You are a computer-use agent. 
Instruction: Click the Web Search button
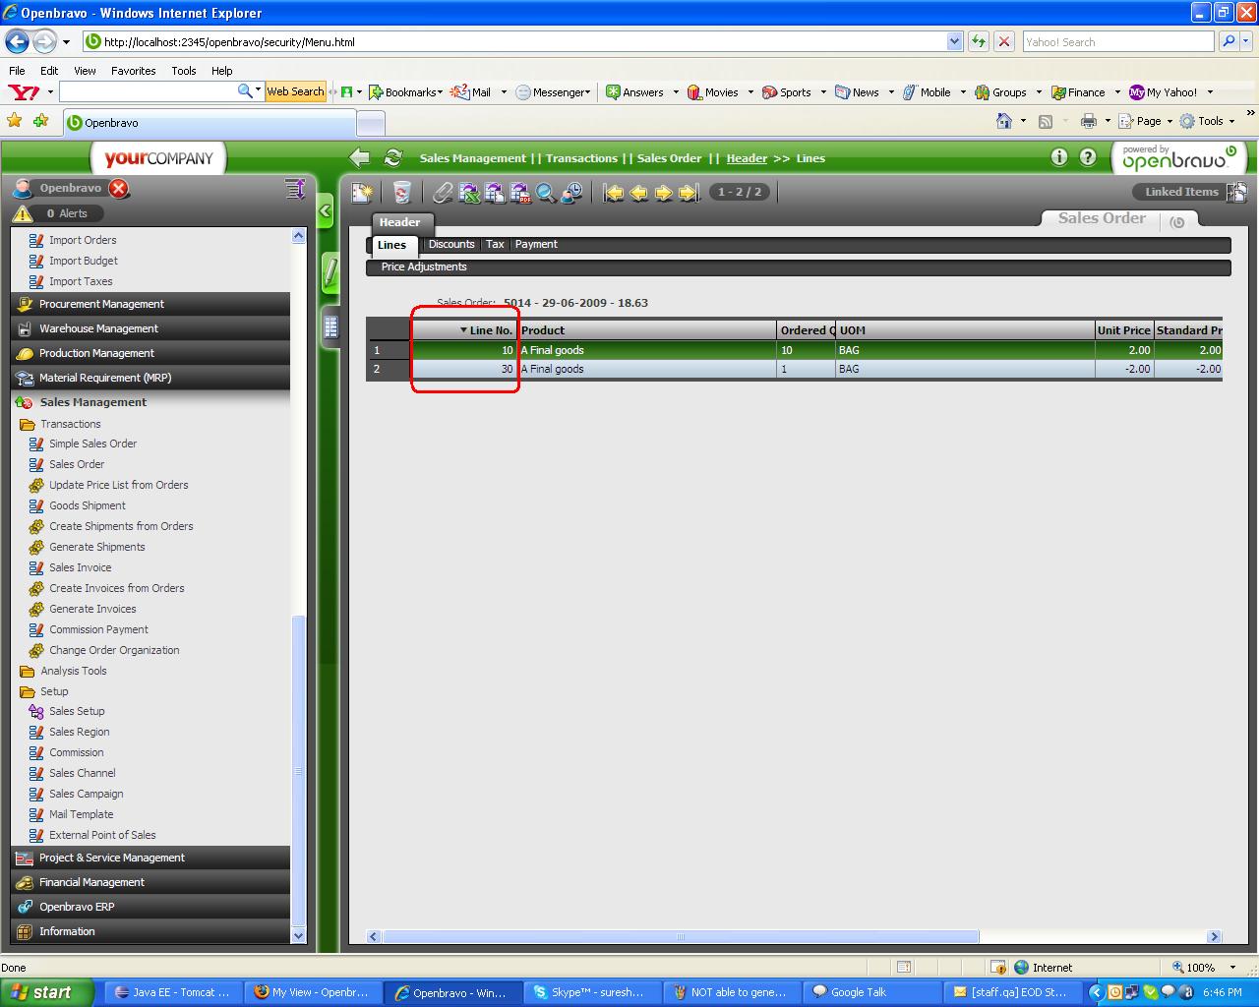point(295,91)
